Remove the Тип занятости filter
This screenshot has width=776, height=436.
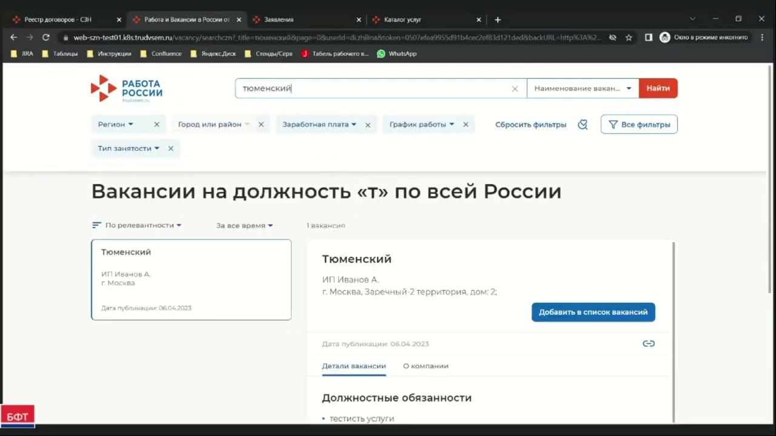[170, 148]
